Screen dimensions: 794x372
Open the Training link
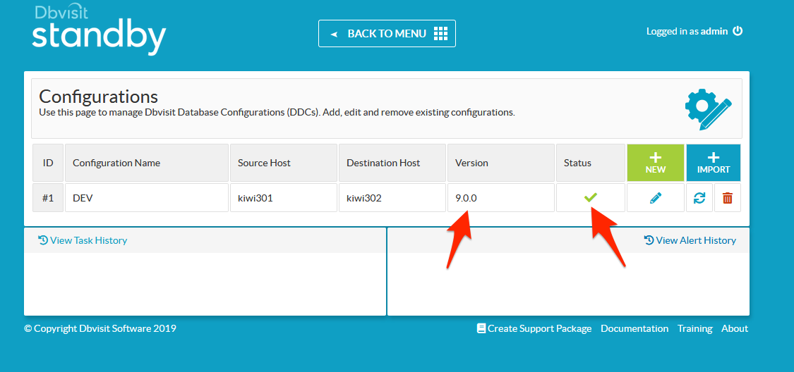coord(694,328)
